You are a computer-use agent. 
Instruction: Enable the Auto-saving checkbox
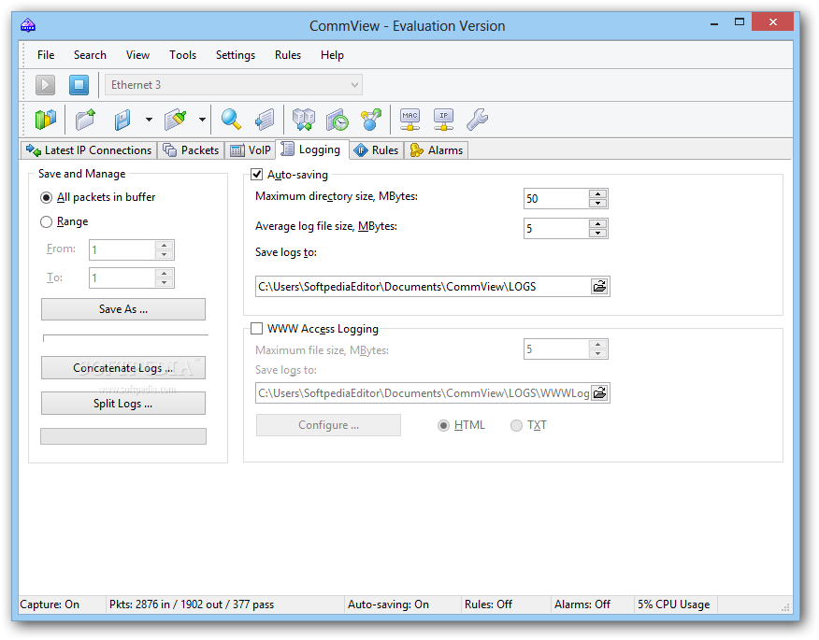point(256,175)
